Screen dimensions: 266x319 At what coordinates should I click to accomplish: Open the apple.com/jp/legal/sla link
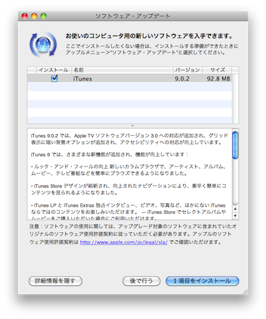(124, 242)
